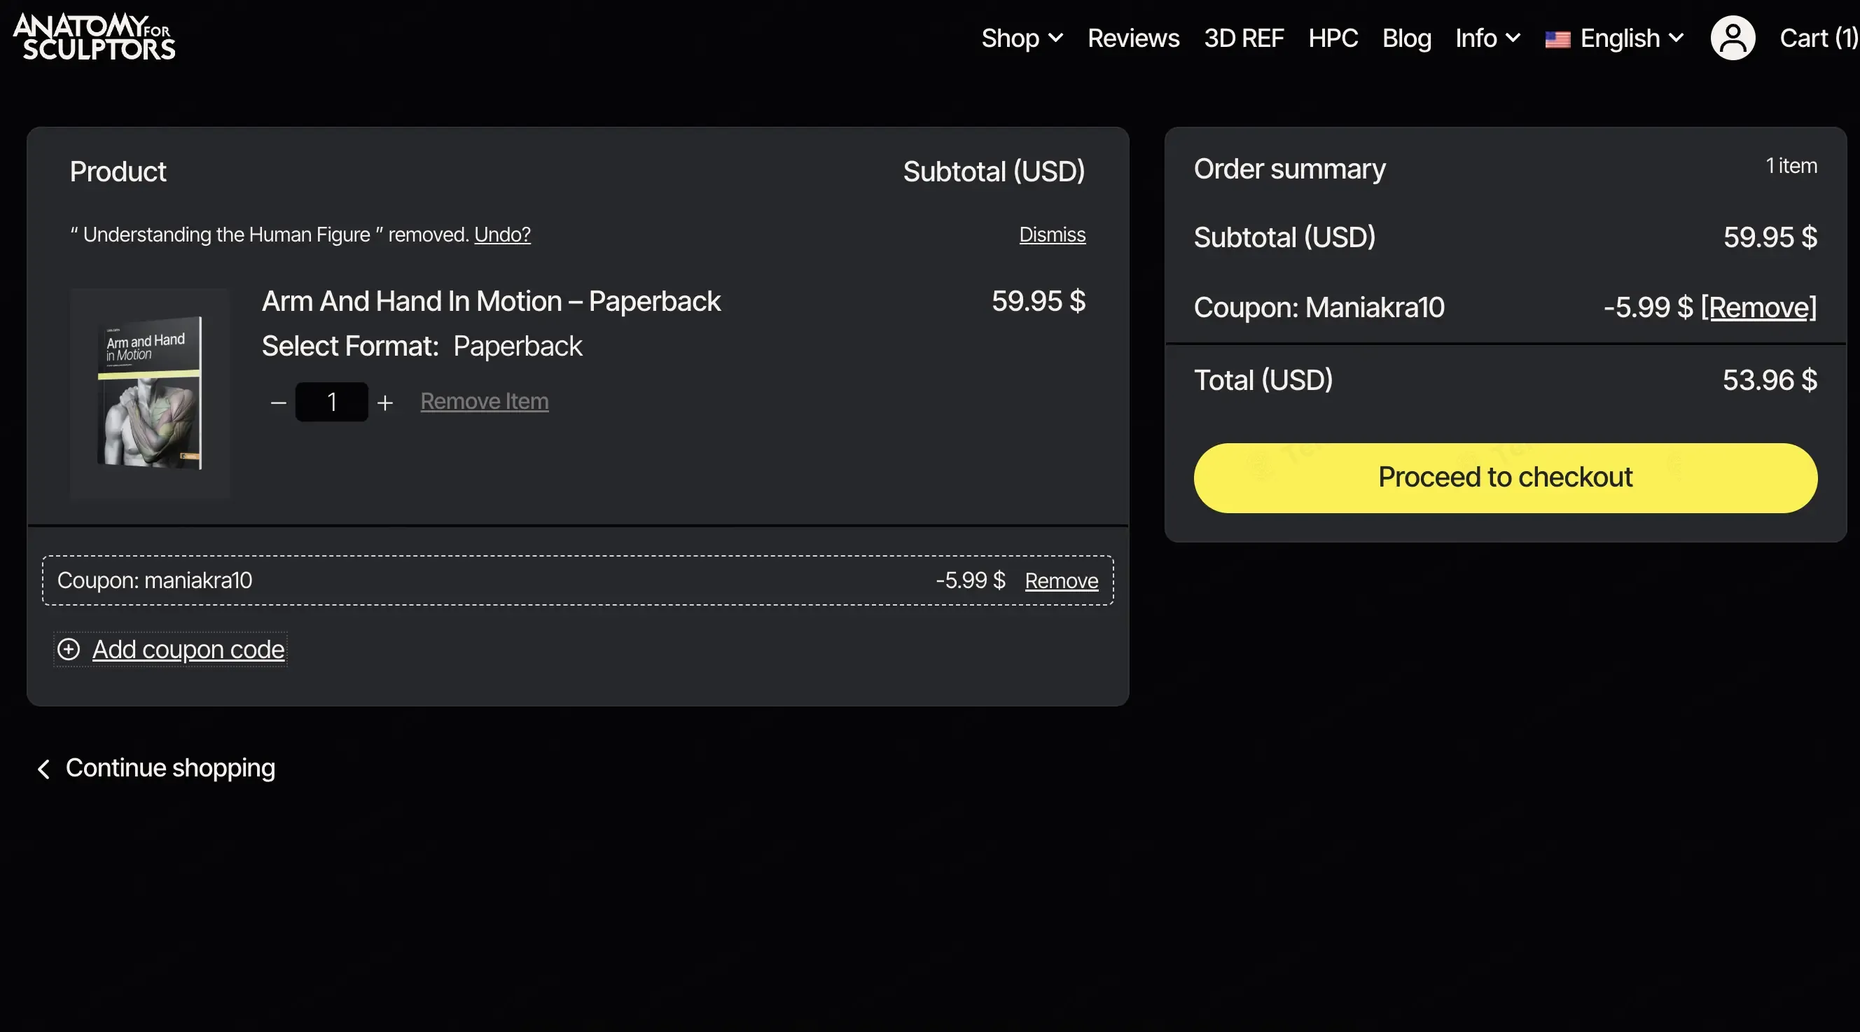Click the back chevron beside Continue shopping
The width and height of the screenshot is (1860, 1032).
pos(44,769)
